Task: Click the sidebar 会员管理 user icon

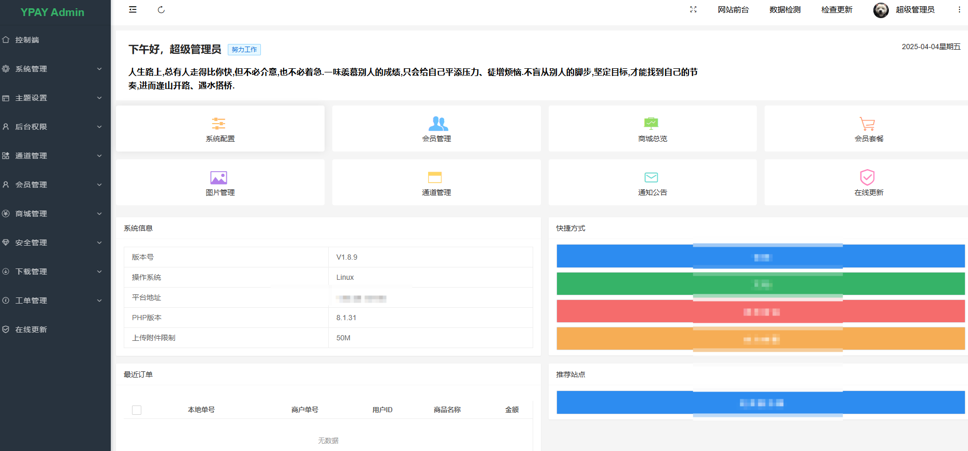Action: point(6,185)
